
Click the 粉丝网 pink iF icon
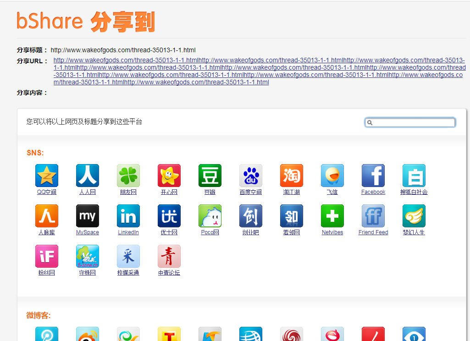(47, 257)
